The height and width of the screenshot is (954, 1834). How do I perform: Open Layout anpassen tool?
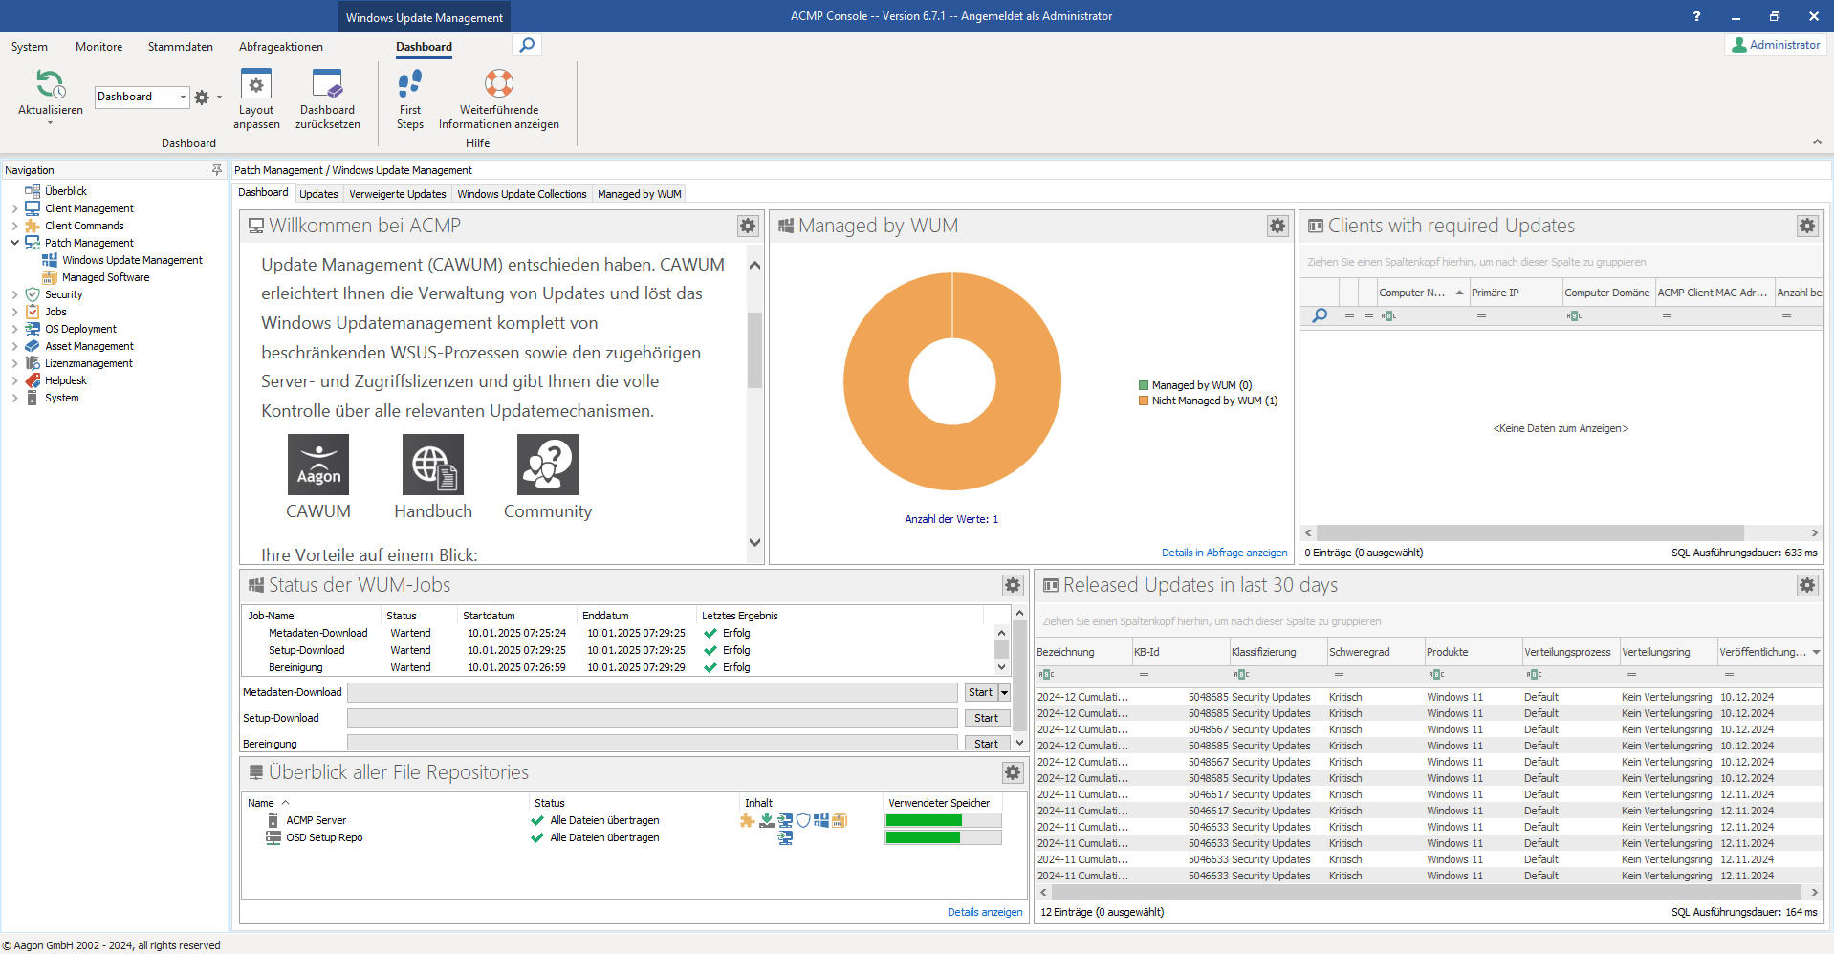coord(256,84)
